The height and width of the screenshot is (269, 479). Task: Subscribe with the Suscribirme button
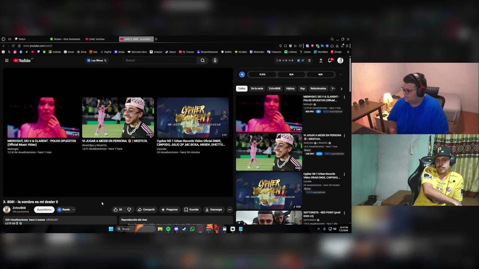(44, 210)
